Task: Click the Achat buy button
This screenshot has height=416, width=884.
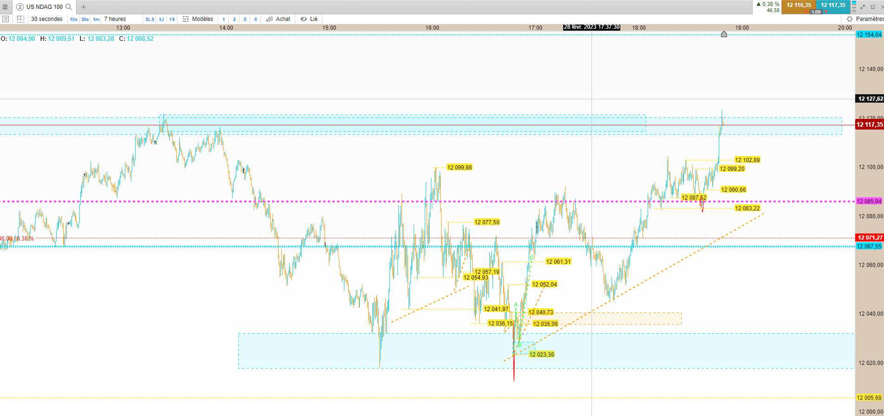Action: [x=278, y=19]
